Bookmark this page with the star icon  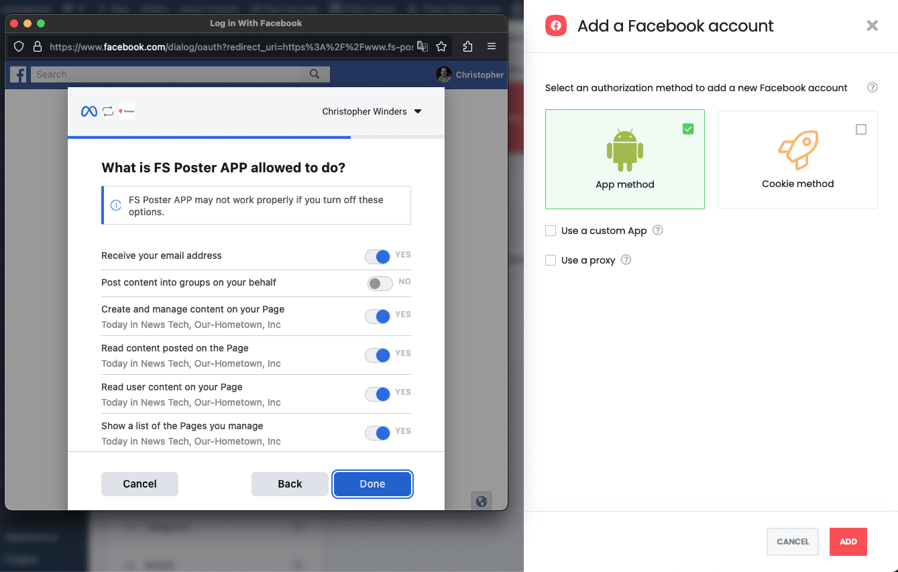(441, 46)
